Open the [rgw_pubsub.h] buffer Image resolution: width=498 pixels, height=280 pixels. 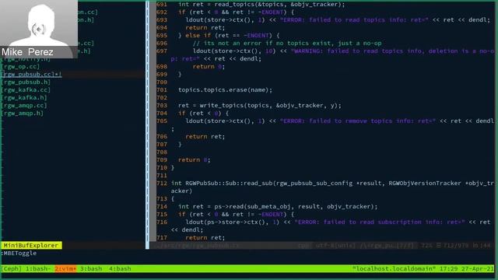(x=26, y=82)
